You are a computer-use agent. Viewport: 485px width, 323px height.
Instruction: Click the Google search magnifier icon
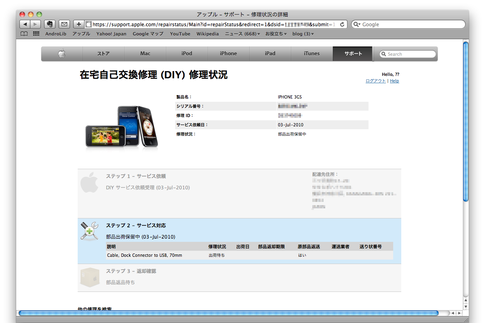point(357,24)
